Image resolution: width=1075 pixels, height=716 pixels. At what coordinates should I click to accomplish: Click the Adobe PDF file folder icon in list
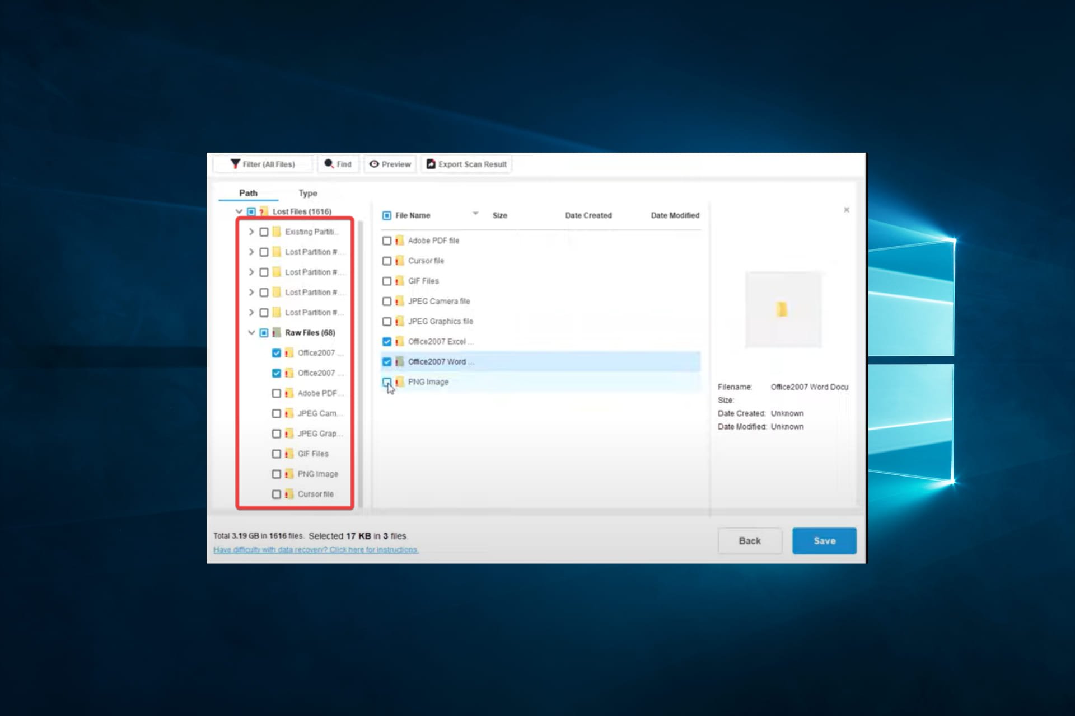pyautogui.click(x=399, y=241)
